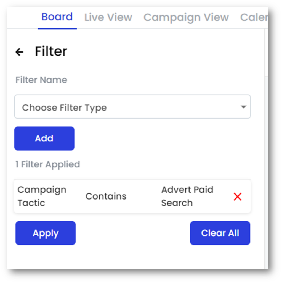Click the Apply button
282x283 pixels.
(46, 233)
